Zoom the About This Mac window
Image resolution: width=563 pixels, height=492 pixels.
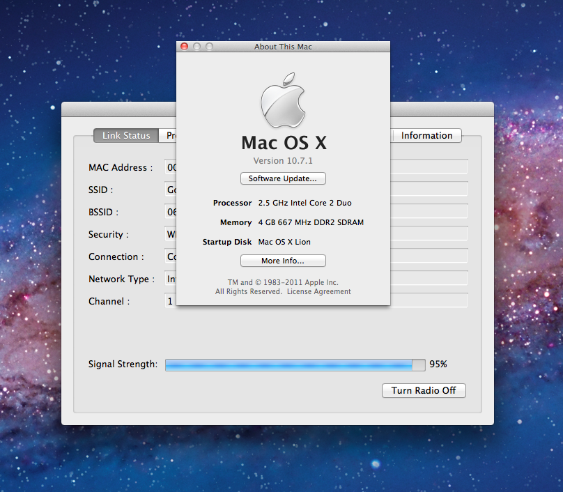pyautogui.click(x=209, y=46)
